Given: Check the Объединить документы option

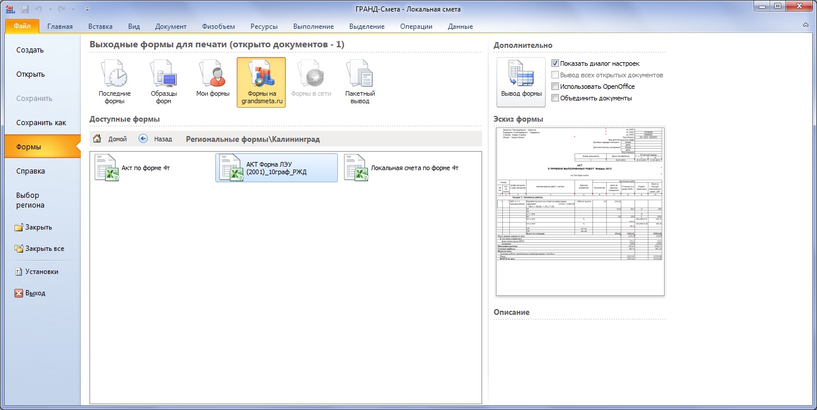Looking at the screenshot, I should coord(555,98).
